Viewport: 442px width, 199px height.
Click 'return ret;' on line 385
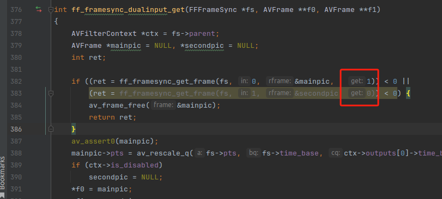point(113,117)
